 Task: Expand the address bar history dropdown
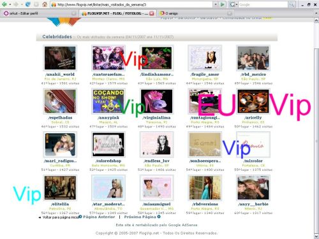click(216, 4)
